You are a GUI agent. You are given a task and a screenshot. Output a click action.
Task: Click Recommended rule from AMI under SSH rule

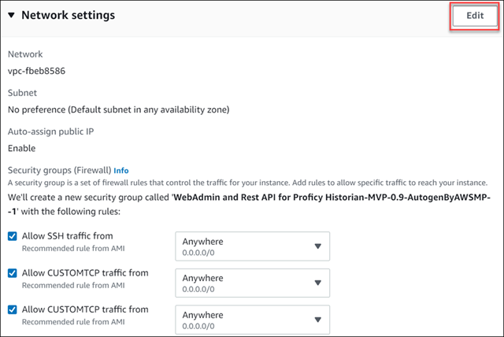click(x=73, y=249)
